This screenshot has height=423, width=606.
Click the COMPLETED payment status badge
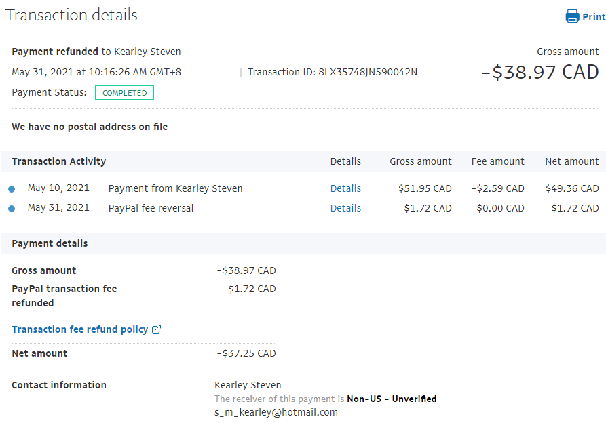(x=124, y=93)
